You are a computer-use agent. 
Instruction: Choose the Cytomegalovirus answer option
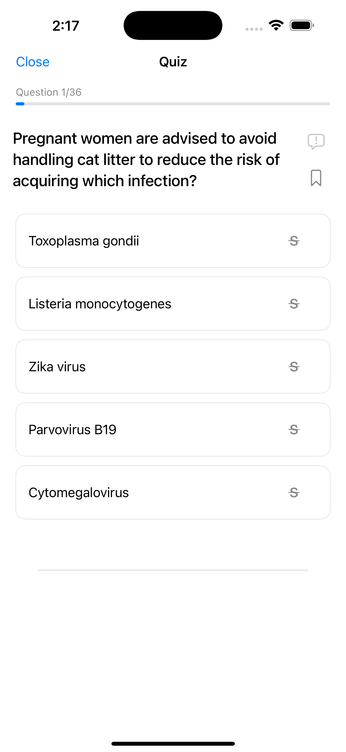tap(173, 492)
